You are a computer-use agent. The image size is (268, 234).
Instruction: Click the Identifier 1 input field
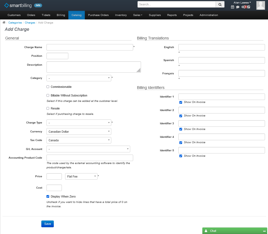point(222,97)
